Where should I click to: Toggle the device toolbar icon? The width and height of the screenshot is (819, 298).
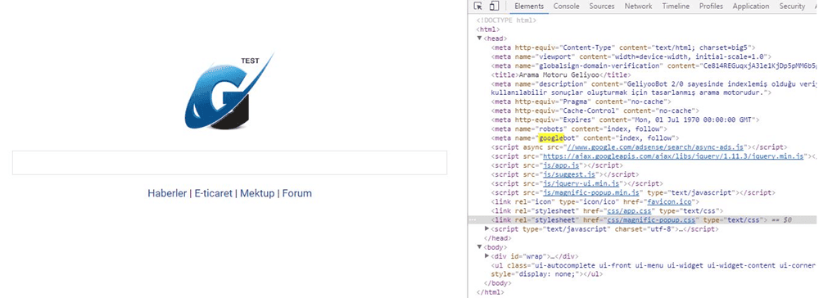[494, 7]
